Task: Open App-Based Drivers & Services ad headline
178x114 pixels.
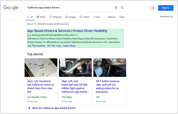Action: [67, 31]
